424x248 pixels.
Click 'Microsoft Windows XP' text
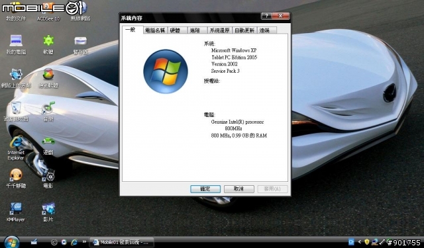coord(234,50)
